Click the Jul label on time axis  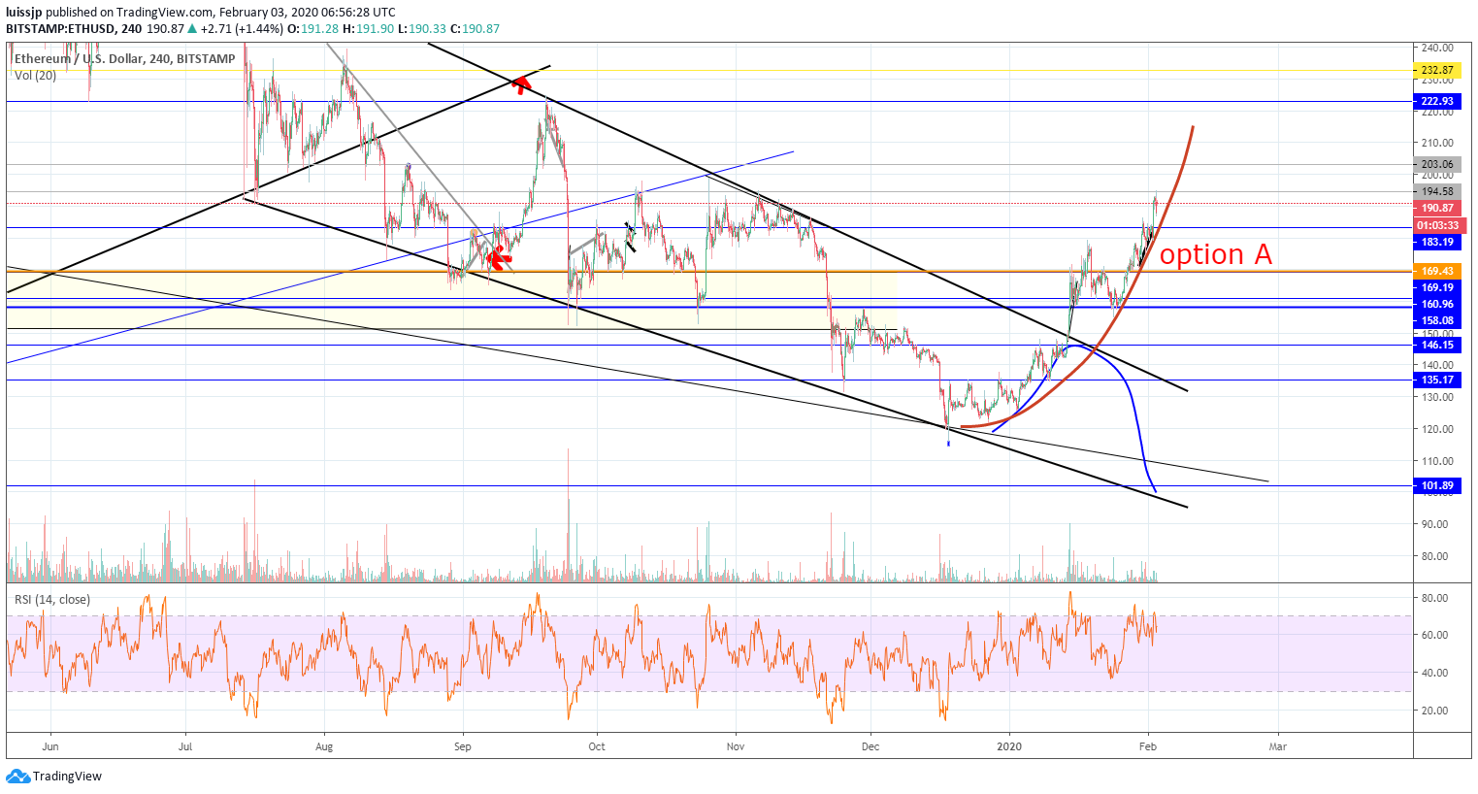pyautogui.click(x=185, y=746)
